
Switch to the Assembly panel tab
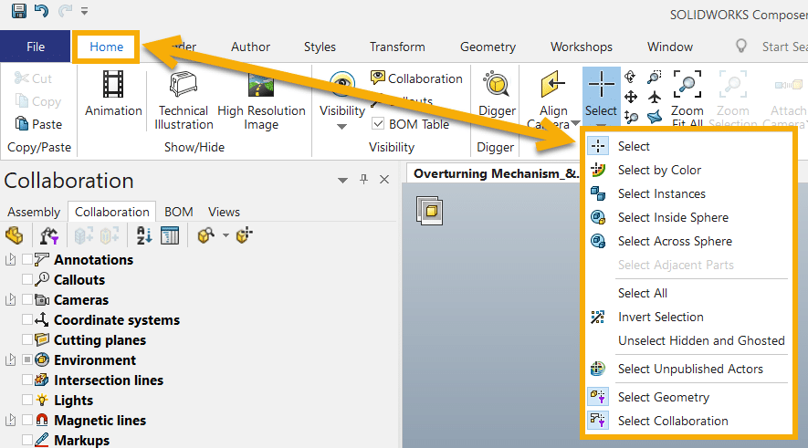(34, 212)
